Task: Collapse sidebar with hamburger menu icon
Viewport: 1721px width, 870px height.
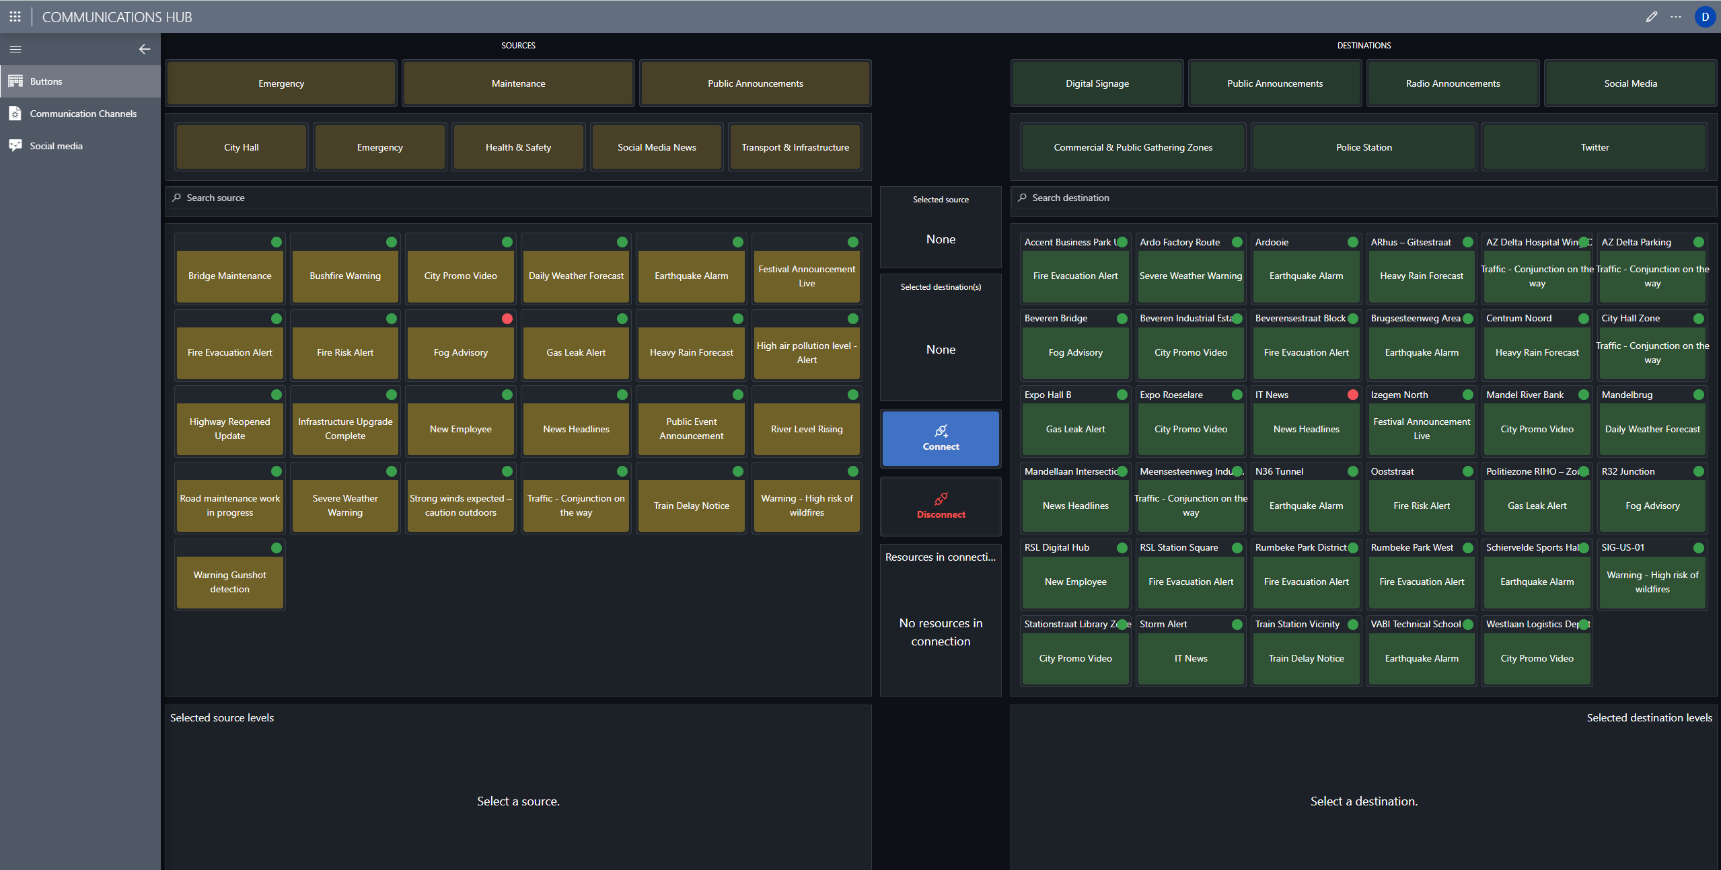Action: click(x=15, y=49)
